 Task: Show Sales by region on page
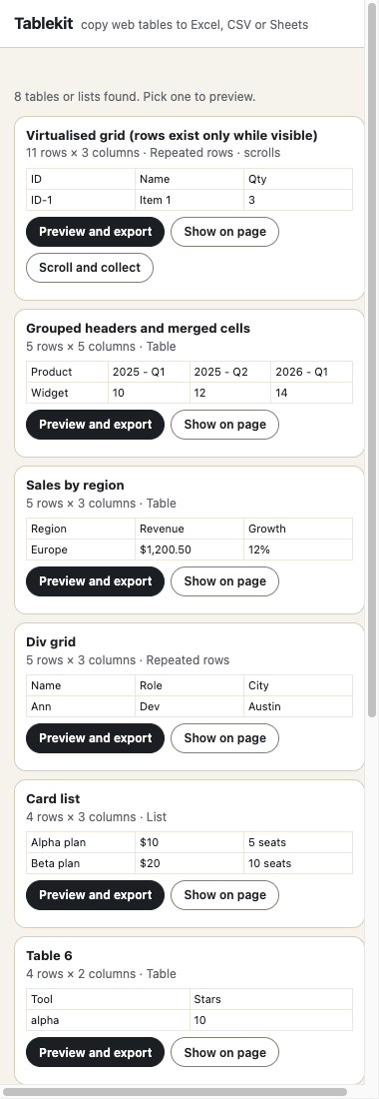pyautogui.click(x=224, y=581)
